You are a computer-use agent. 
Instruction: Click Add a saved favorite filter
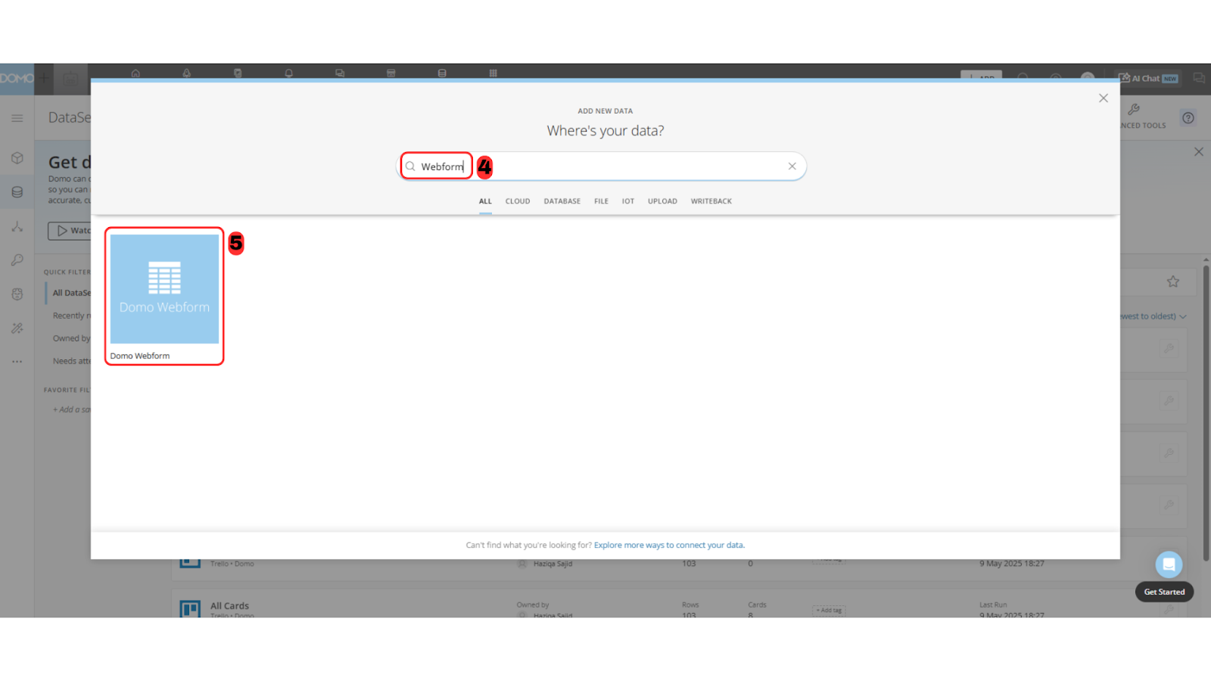pyautogui.click(x=71, y=409)
